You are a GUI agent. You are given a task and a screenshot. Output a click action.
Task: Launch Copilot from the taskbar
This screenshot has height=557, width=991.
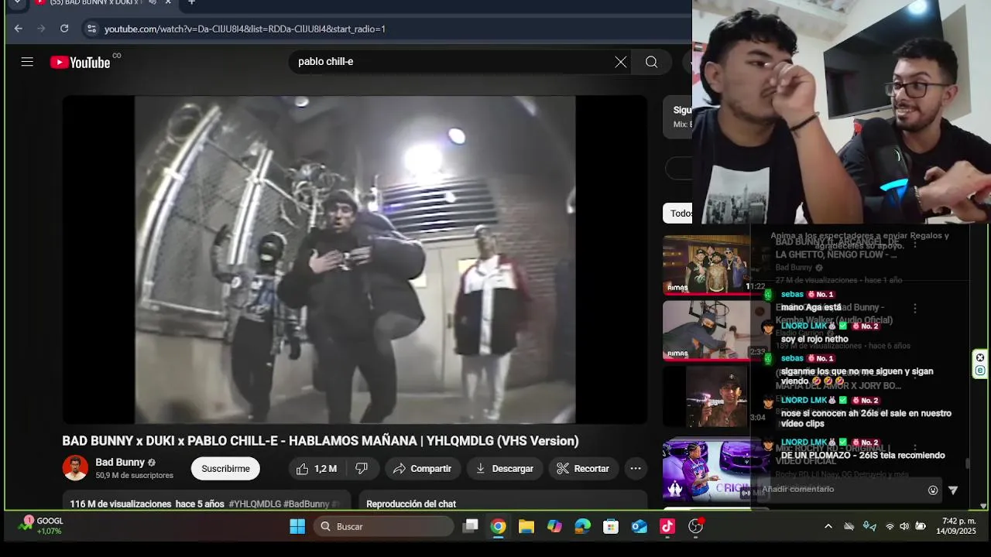pyautogui.click(x=554, y=527)
